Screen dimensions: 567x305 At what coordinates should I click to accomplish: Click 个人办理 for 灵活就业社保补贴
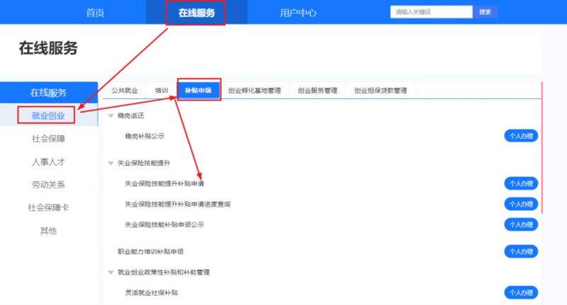[x=521, y=292]
